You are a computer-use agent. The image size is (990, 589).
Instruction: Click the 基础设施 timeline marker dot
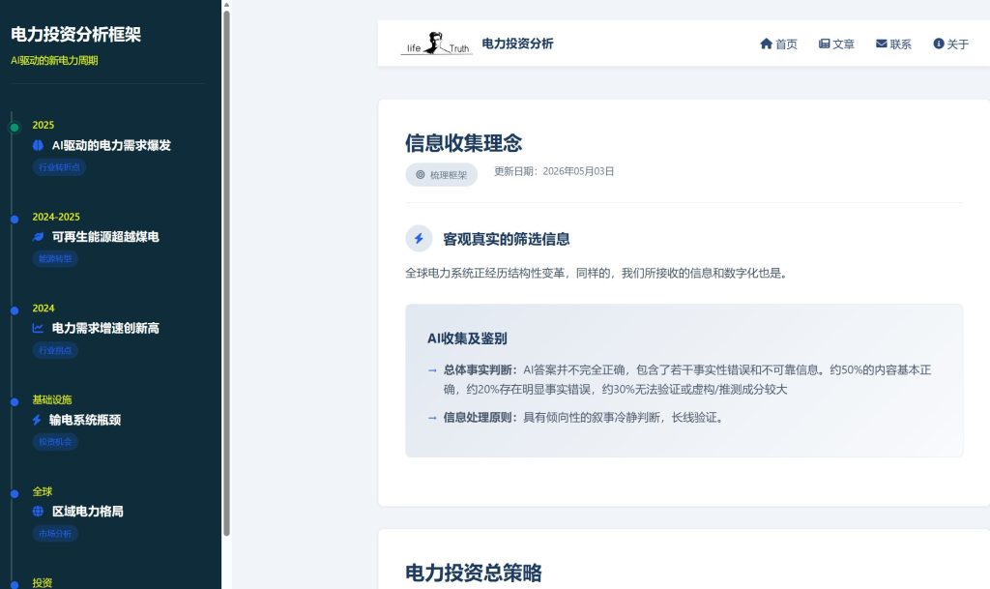pyautogui.click(x=15, y=402)
